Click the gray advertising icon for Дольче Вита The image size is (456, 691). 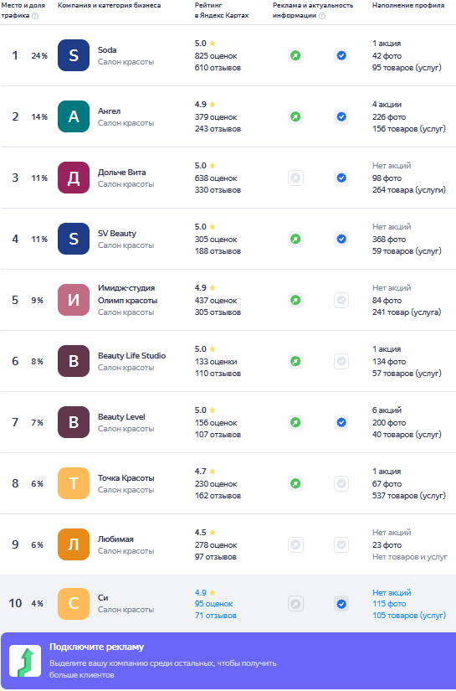(296, 178)
